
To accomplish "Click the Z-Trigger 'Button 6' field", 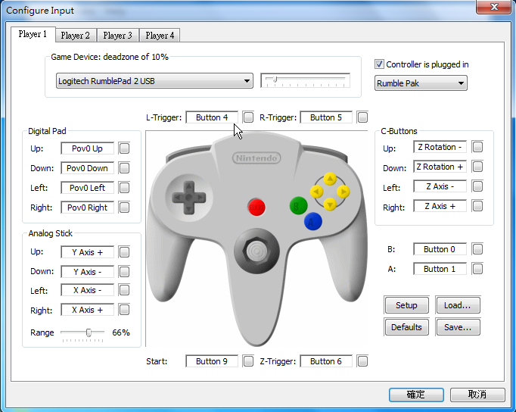I will (326, 361).
